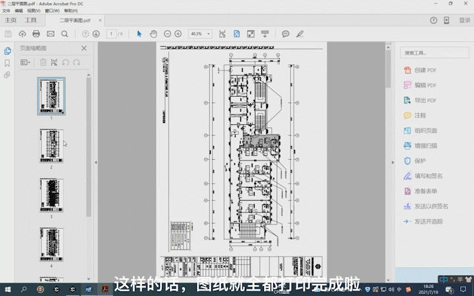This screenshot has width=474, height=296.
Task: Open the 文件 menu
Action: click(x=7, y=11)
